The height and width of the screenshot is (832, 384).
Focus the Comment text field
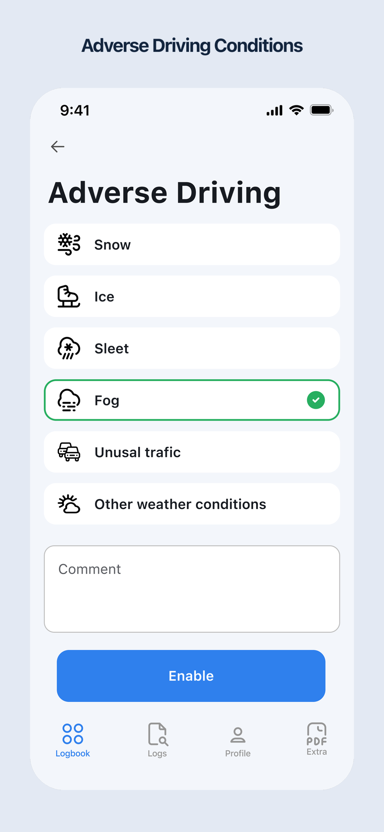click(192, 589)
